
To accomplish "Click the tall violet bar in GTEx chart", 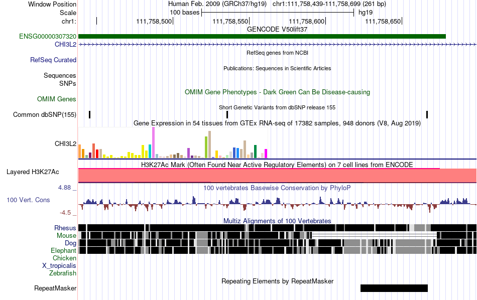I will pyautogui.click(x=153, y=142).
